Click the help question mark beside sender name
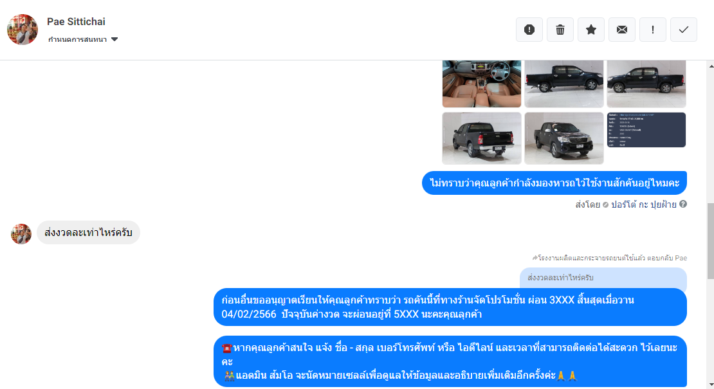The image size is (714, 389). click(x=683, y=204)
